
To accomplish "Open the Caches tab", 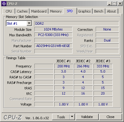I will tap(22, 11).
